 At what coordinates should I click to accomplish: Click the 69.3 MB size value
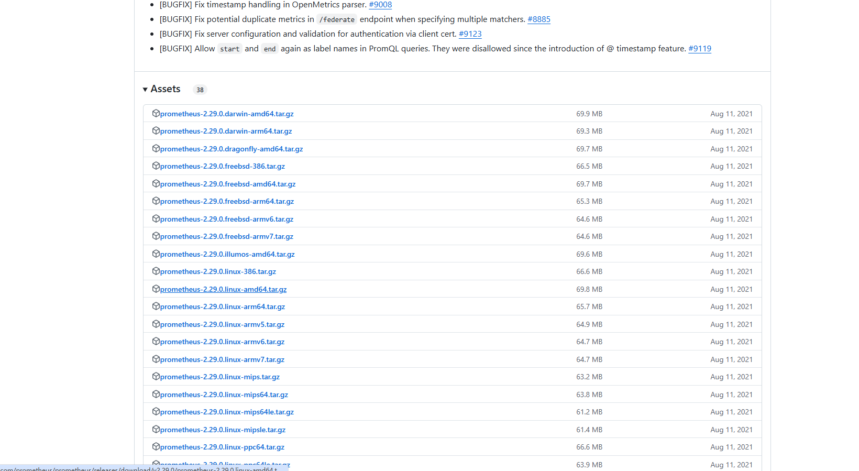pyautogui.click(x=589, y=131)
